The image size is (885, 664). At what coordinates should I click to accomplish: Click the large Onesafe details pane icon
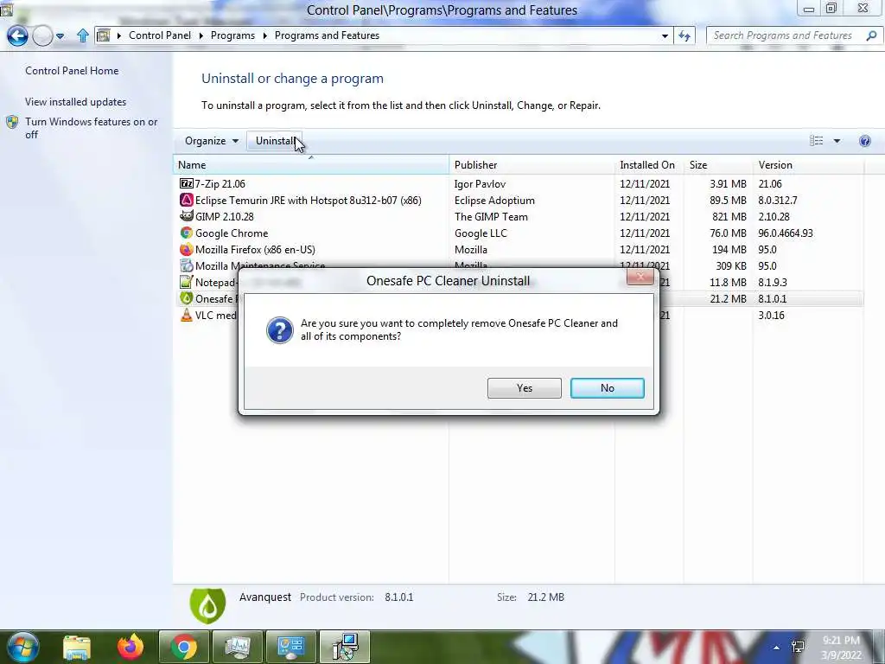point(207,605)
